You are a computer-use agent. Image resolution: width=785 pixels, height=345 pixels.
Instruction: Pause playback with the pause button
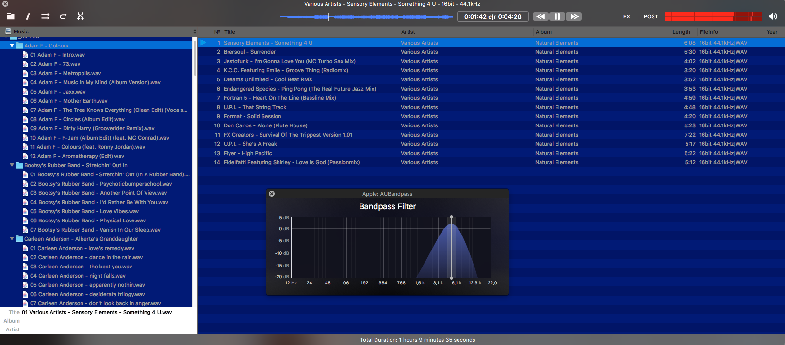tap(557, 16)
